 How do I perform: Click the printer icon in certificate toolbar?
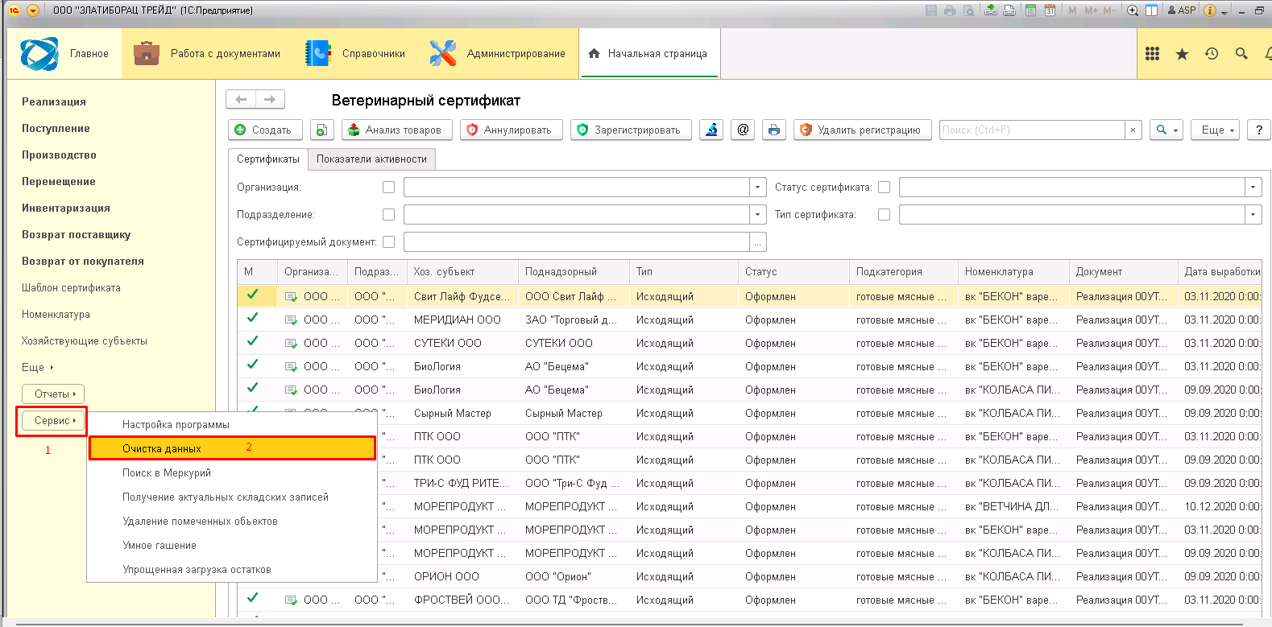[x=774, y=130]
